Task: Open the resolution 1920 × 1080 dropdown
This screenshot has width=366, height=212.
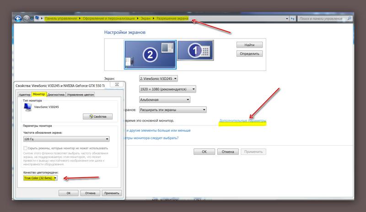Action: pyautogui.click(x=167, y=89)
